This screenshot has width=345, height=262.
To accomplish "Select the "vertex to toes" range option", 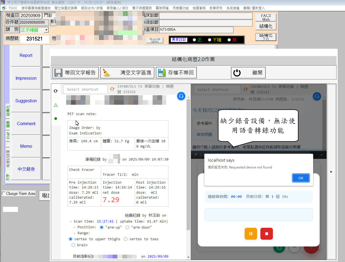I will [125, 239].
